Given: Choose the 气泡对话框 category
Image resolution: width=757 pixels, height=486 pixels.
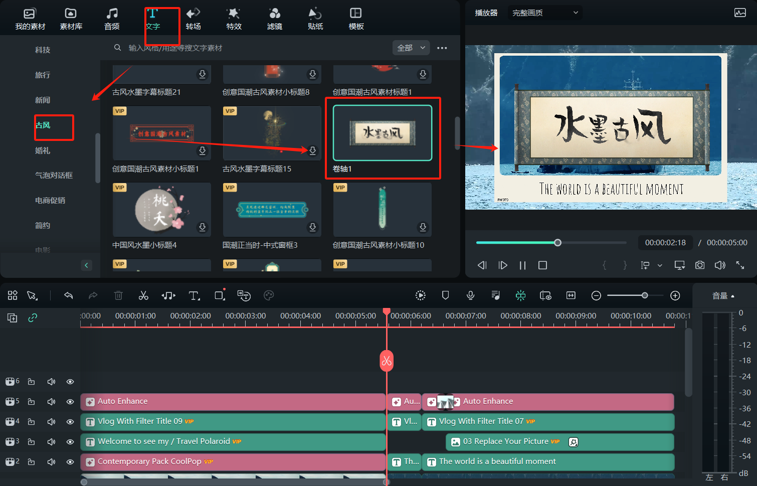Looking at the screenshot, I should click(x=54, y=175).
